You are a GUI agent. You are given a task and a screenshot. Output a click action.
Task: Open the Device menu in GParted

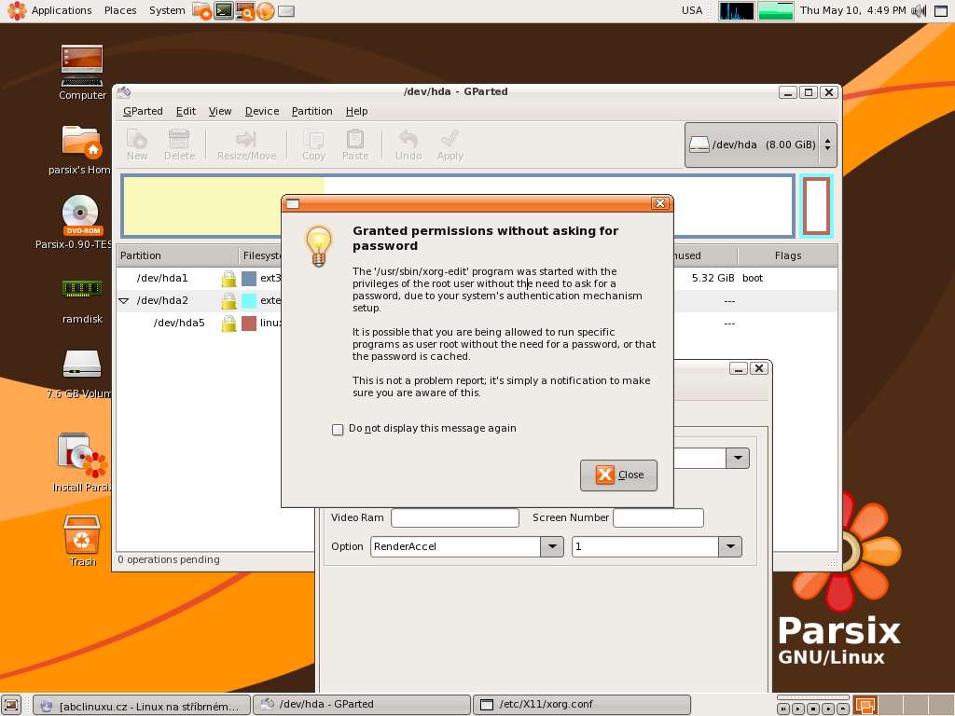262,112
